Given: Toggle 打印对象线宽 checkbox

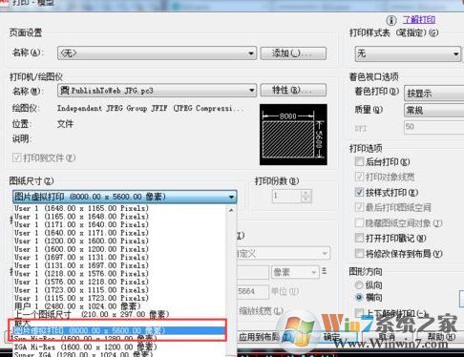Looking at the screenshot, I should tap(359, 177).
